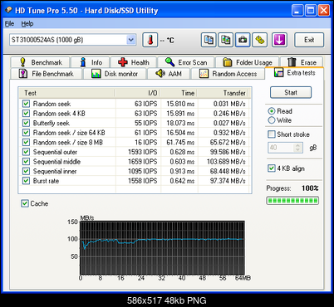334x307 pixels.
Task: Select the Read radio button
Action: coord(272,111)
